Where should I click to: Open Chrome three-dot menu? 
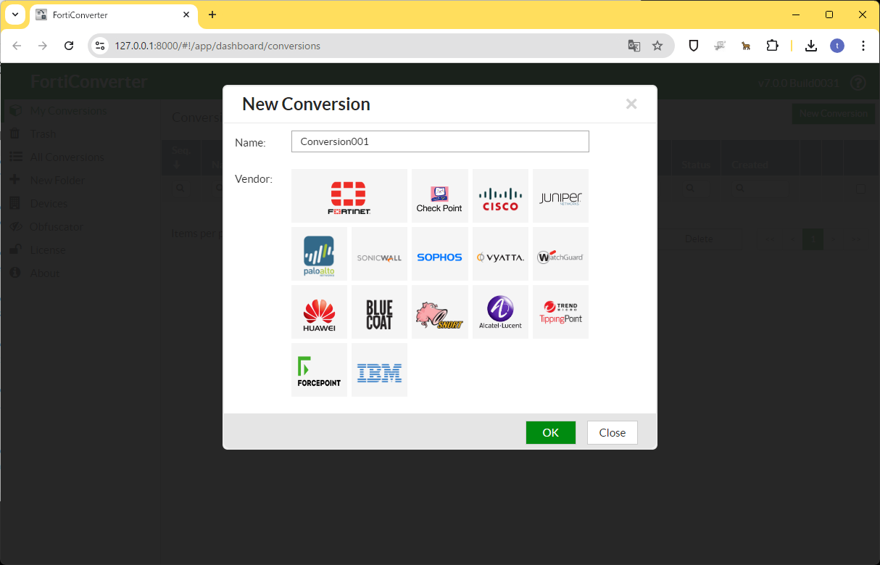tap(863, 46)
